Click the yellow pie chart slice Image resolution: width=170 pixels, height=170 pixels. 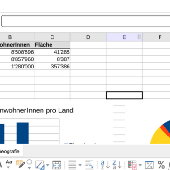click(x=159, y=136)
